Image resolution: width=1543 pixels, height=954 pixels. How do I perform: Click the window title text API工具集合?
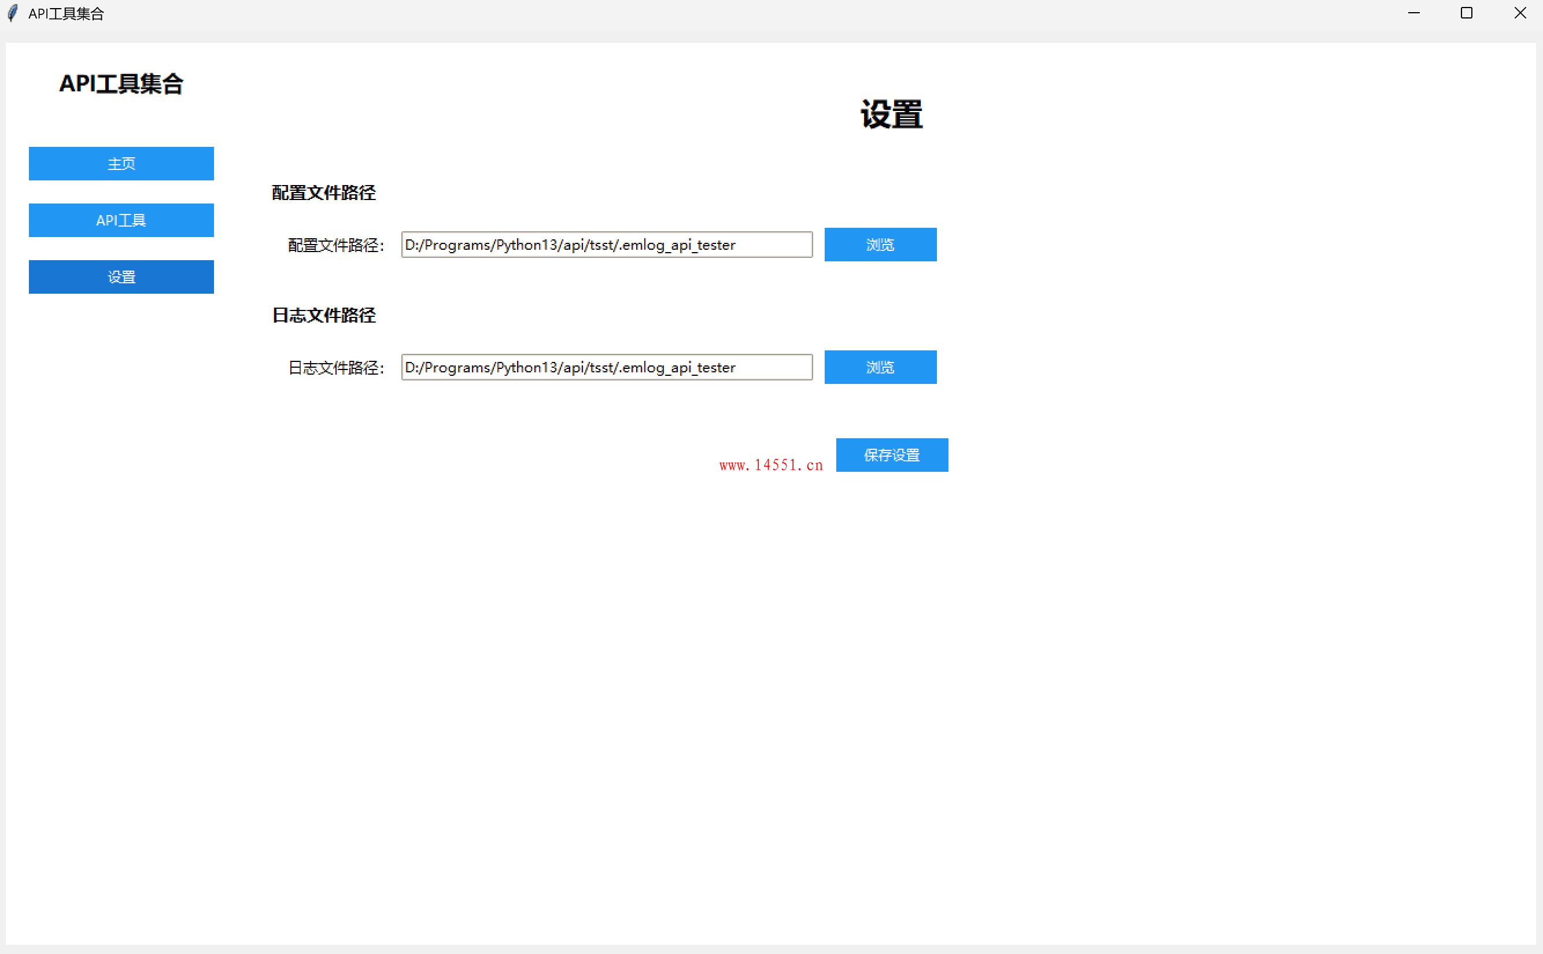(x=67, y=14)
